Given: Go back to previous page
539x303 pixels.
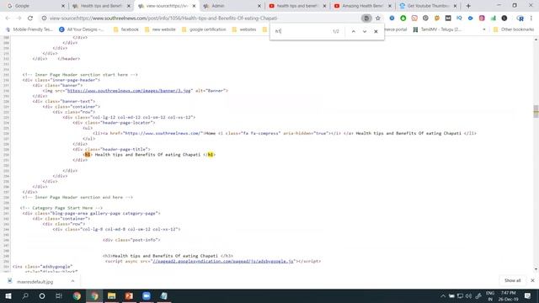Looking at the screenshot, I should [x=8, y=19].
